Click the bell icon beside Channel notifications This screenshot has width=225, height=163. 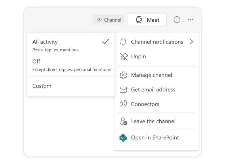pyautogui.click(x=123, y=42)
